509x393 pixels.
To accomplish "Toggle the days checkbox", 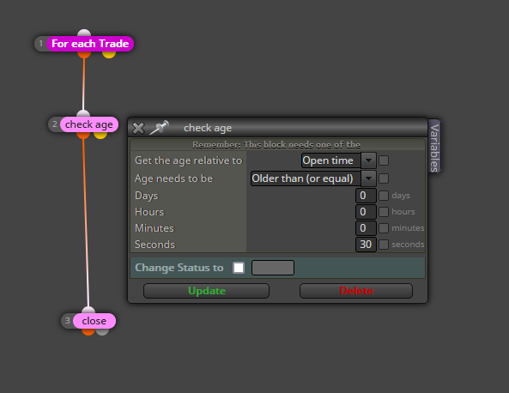I will pyautogui.click(x=384, y=196).
